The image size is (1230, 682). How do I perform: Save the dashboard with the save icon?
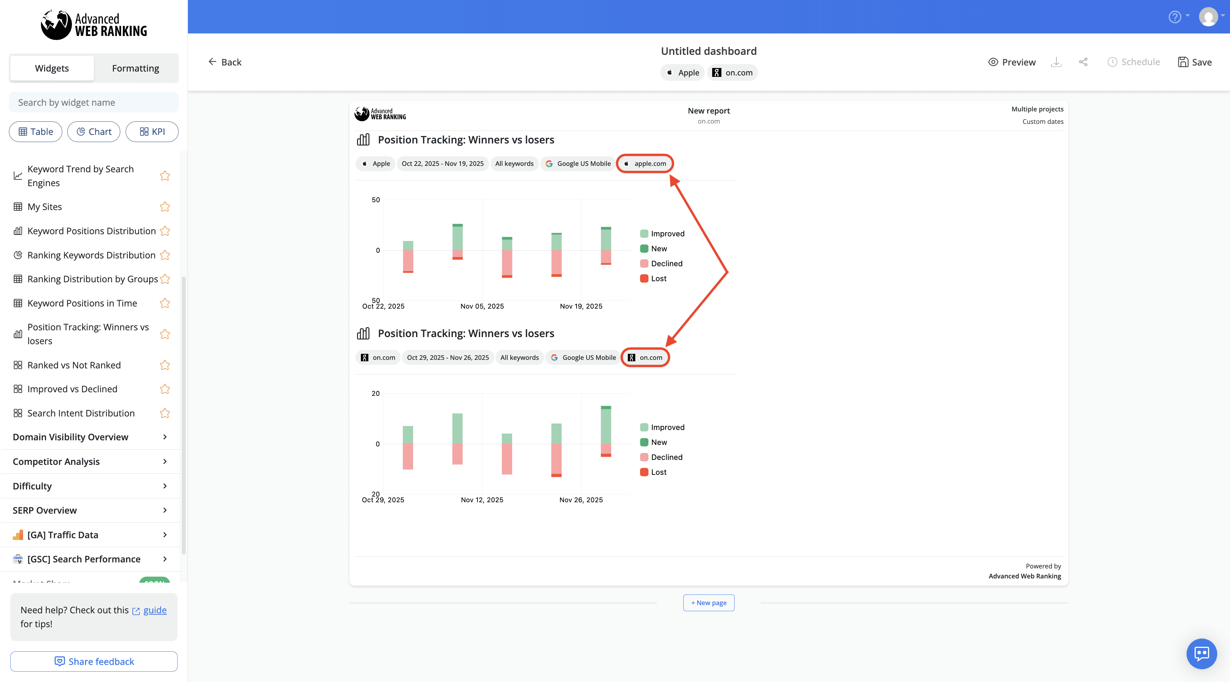[1183, 62]
